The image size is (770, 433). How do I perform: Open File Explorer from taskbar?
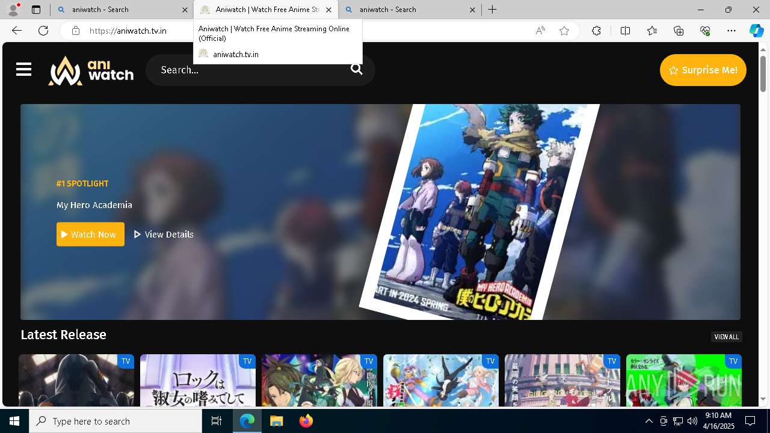coord(277,421)
